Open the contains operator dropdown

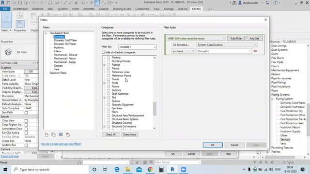[183, 51]
